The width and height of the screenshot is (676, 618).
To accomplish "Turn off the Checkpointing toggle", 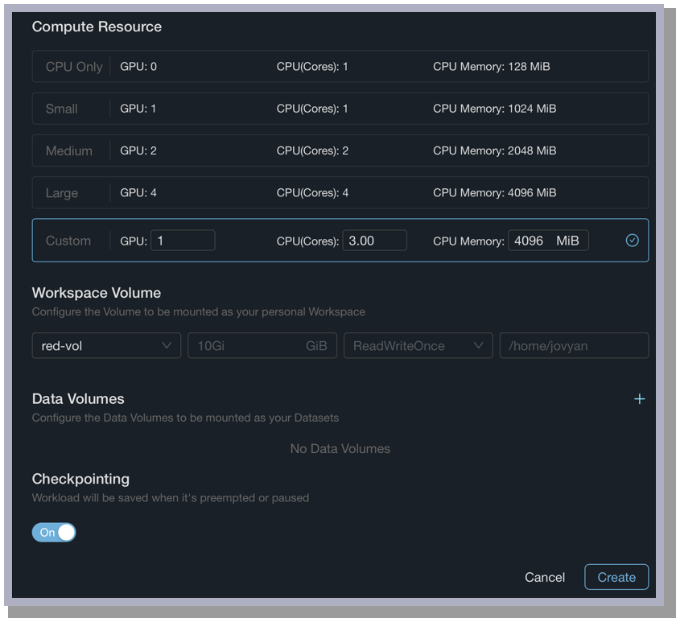I will tap(54, 533).
